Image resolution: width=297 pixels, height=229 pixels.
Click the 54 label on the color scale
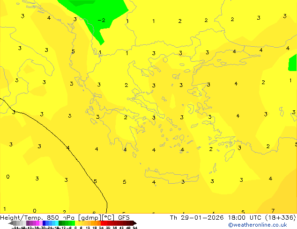135,228
